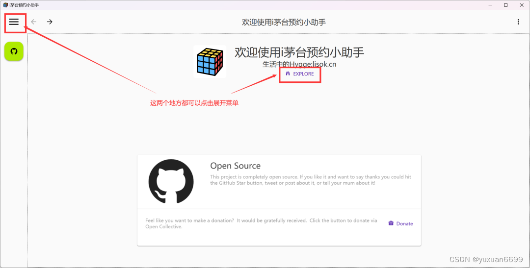Click the forward arrow in toolbar
530x268 pixels.
pos(50,22)
